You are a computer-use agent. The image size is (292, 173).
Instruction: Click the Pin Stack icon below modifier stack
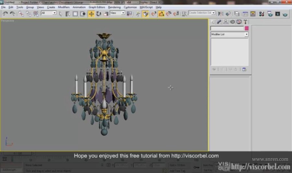pyautogui.click(x=214, y=69)
